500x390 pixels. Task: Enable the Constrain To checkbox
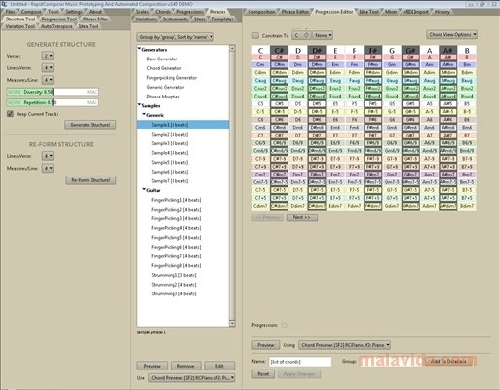tap(255, 35)
